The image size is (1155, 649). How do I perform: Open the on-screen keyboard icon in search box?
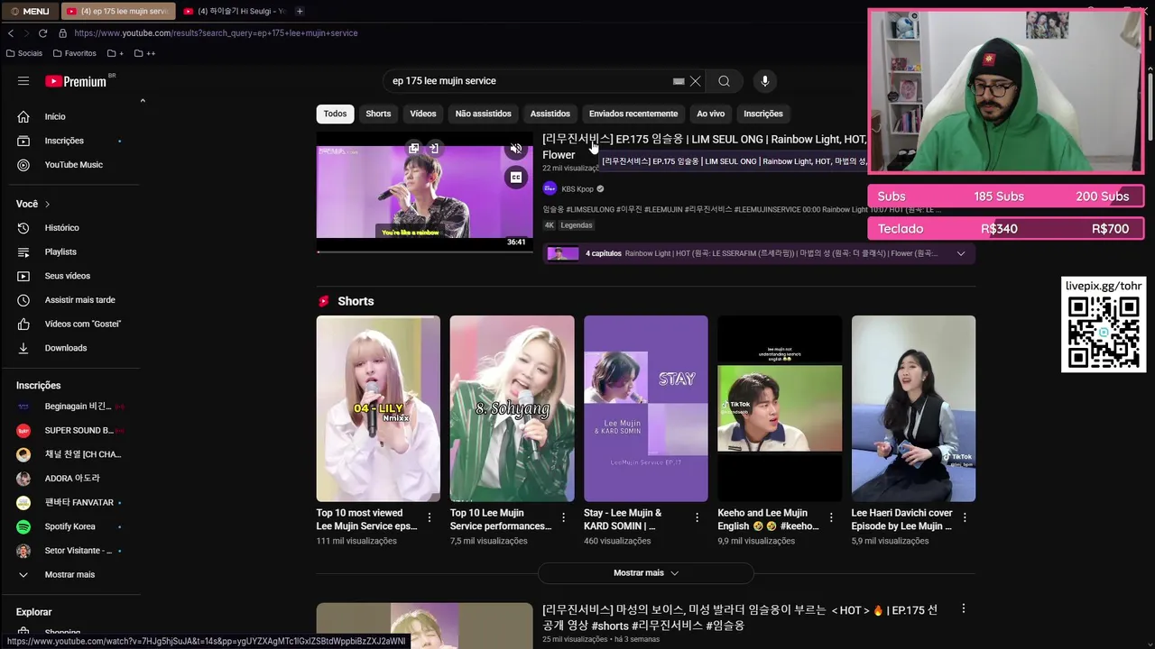(x=679, y=81)
